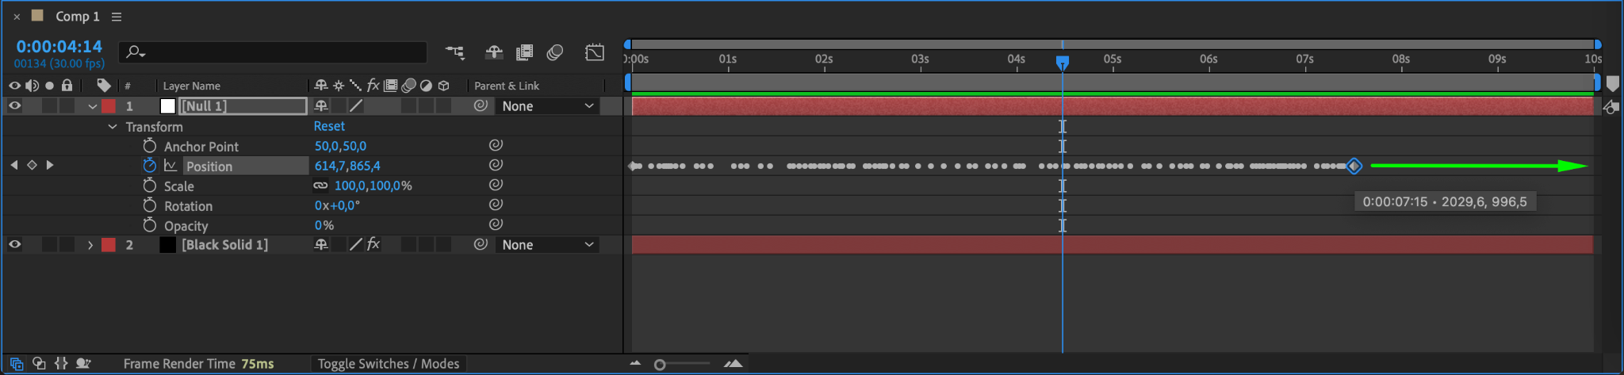Zoom out the timeline (small mountains)
The height and width of the screenshot is (375, 1624).
coord(635,363)
